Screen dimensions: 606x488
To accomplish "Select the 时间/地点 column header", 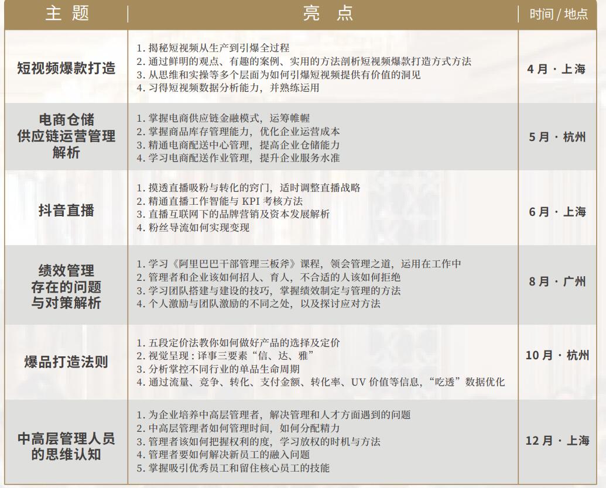I will (x=558, y=15).
